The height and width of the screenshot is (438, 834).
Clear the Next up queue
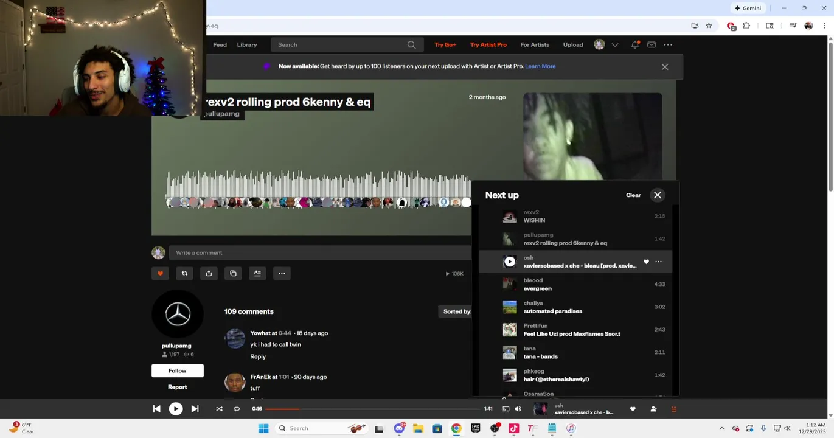pyautogui.click(x=633, y=195)
